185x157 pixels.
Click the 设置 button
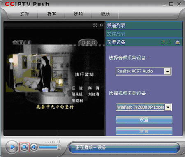point(144,120)
